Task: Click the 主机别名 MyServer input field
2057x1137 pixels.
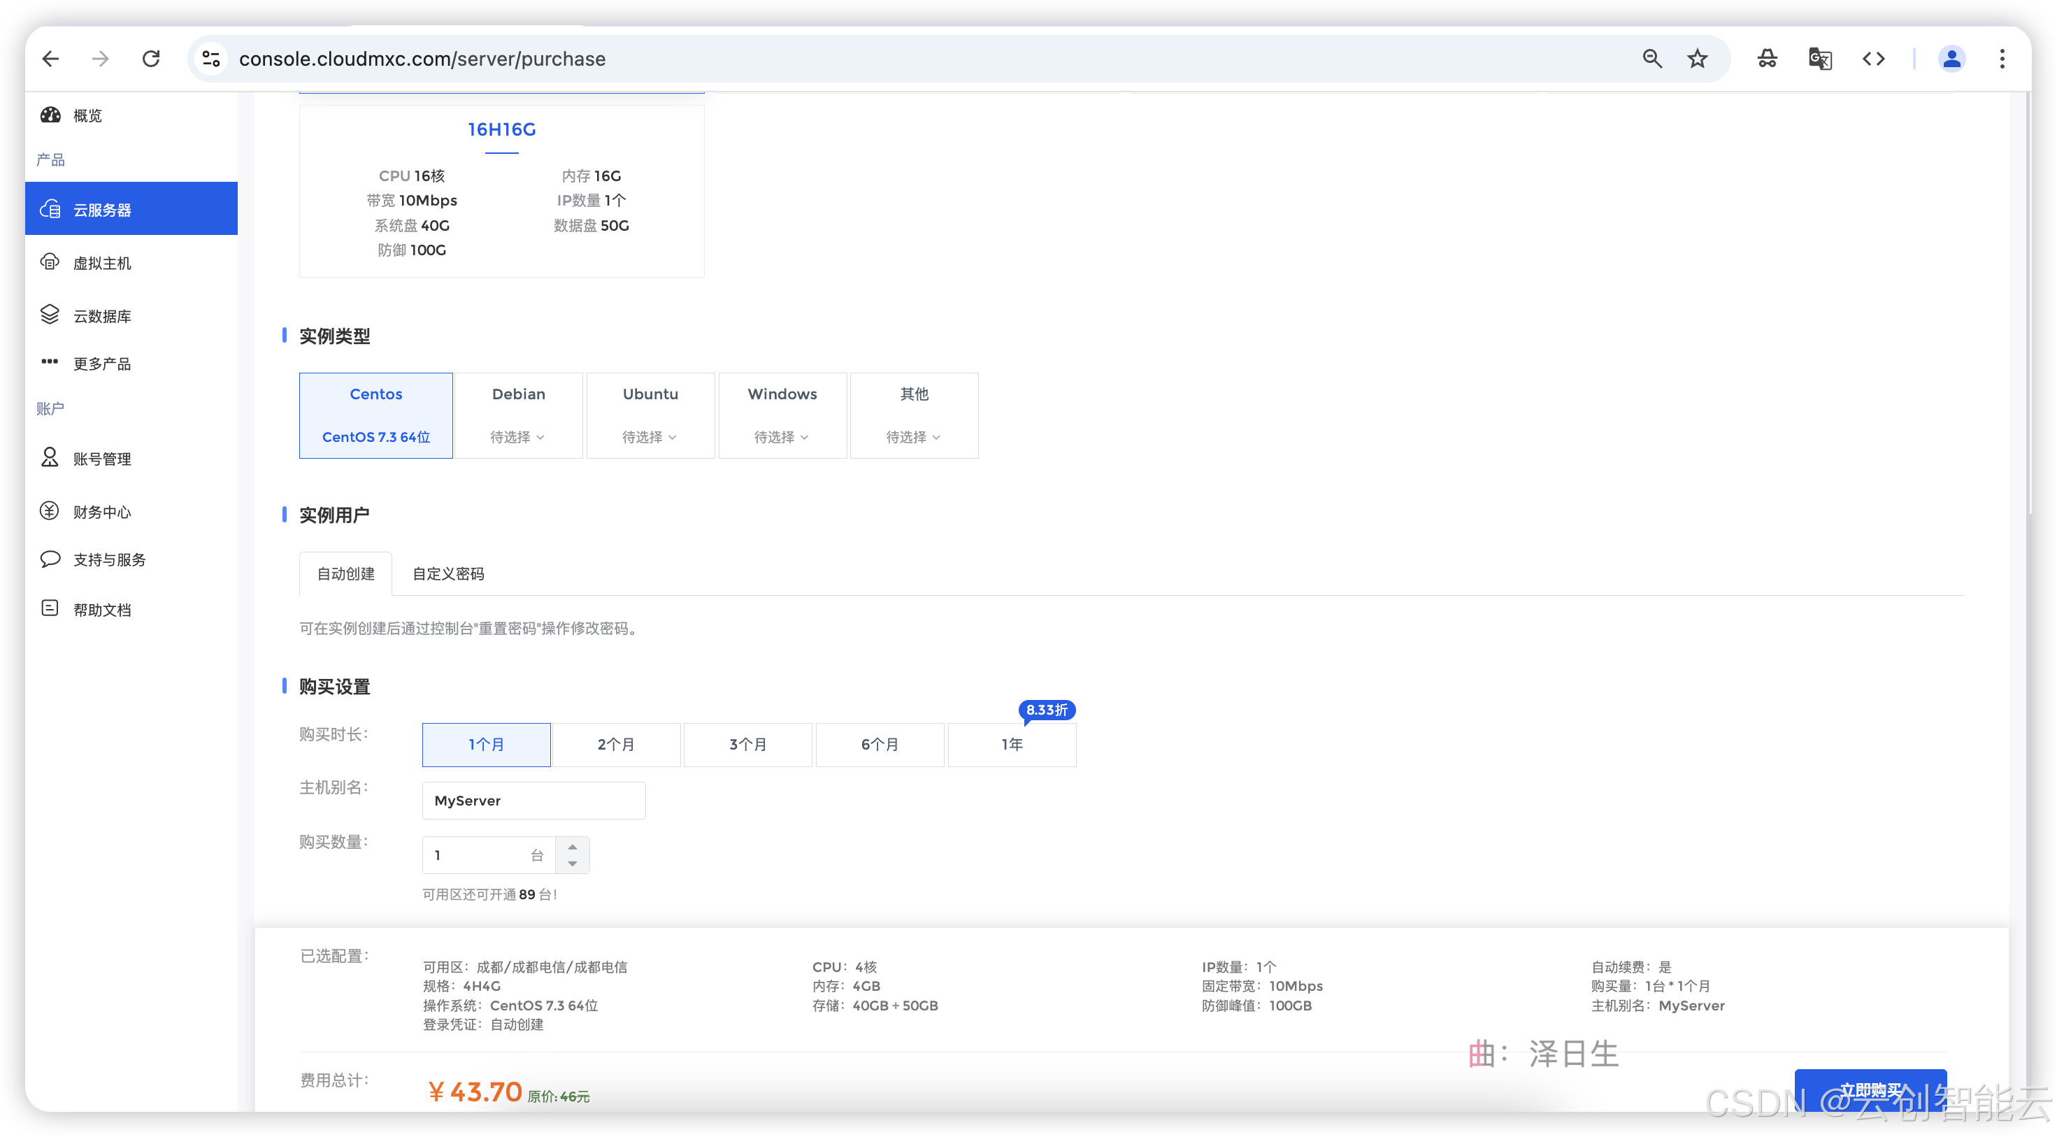Action: (533, 801)
